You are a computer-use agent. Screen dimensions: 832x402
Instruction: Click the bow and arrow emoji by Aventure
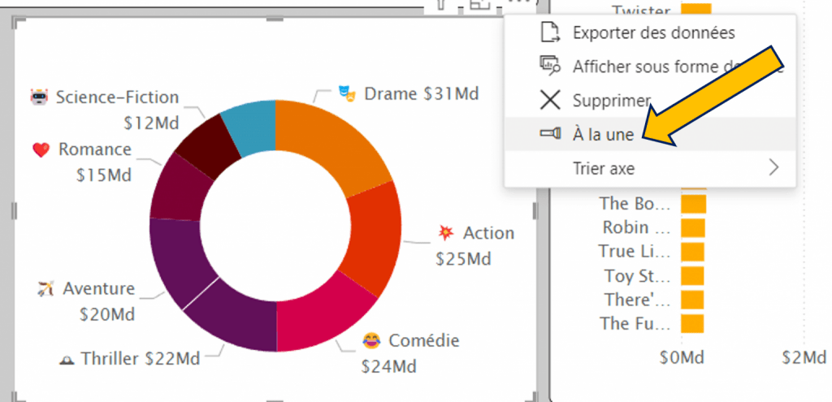click(46, 289)
